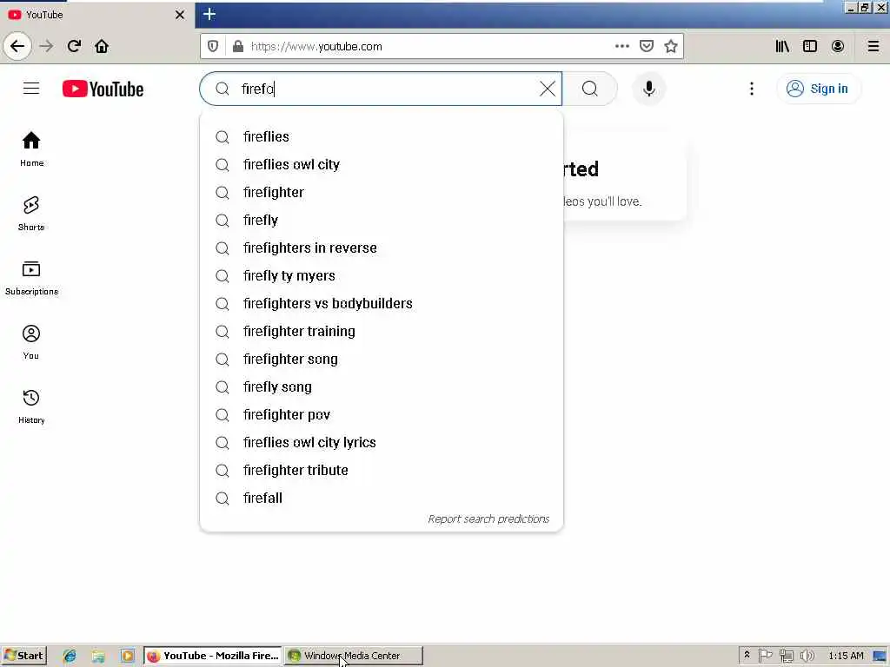Open Windows Explorer quick launch icon
The height and width of the screenshot is (667, 890).
(98, 656)
